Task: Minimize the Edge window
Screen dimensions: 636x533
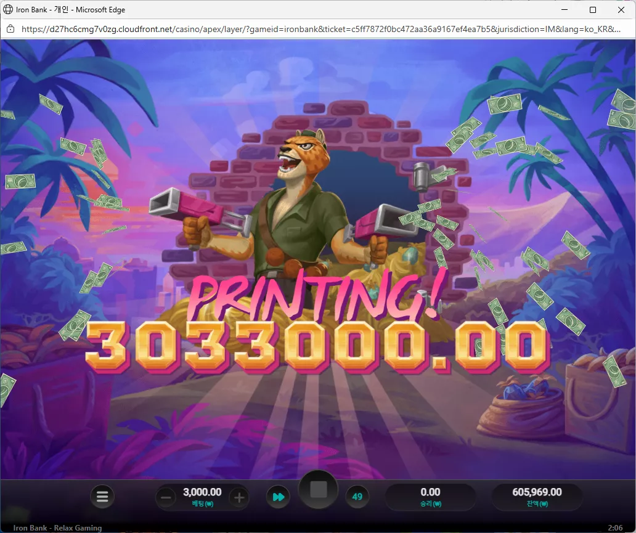Action: point(565,10)
